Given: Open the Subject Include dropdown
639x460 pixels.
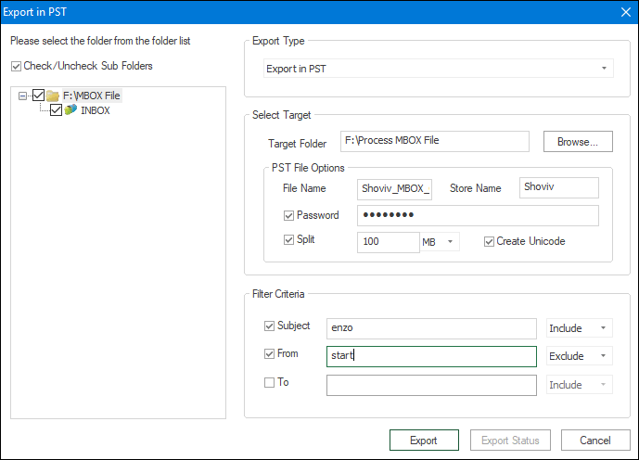Looking at the screenshot, I should coord(579,328).
